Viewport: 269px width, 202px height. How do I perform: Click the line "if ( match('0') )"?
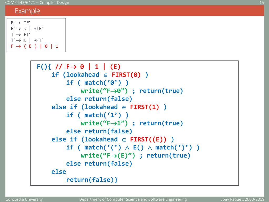point(97,83)
